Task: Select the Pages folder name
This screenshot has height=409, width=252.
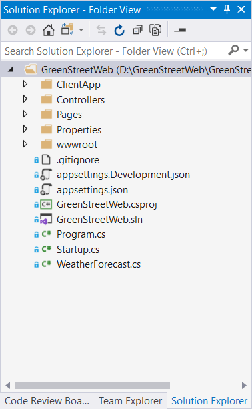Action: [69, 115]
